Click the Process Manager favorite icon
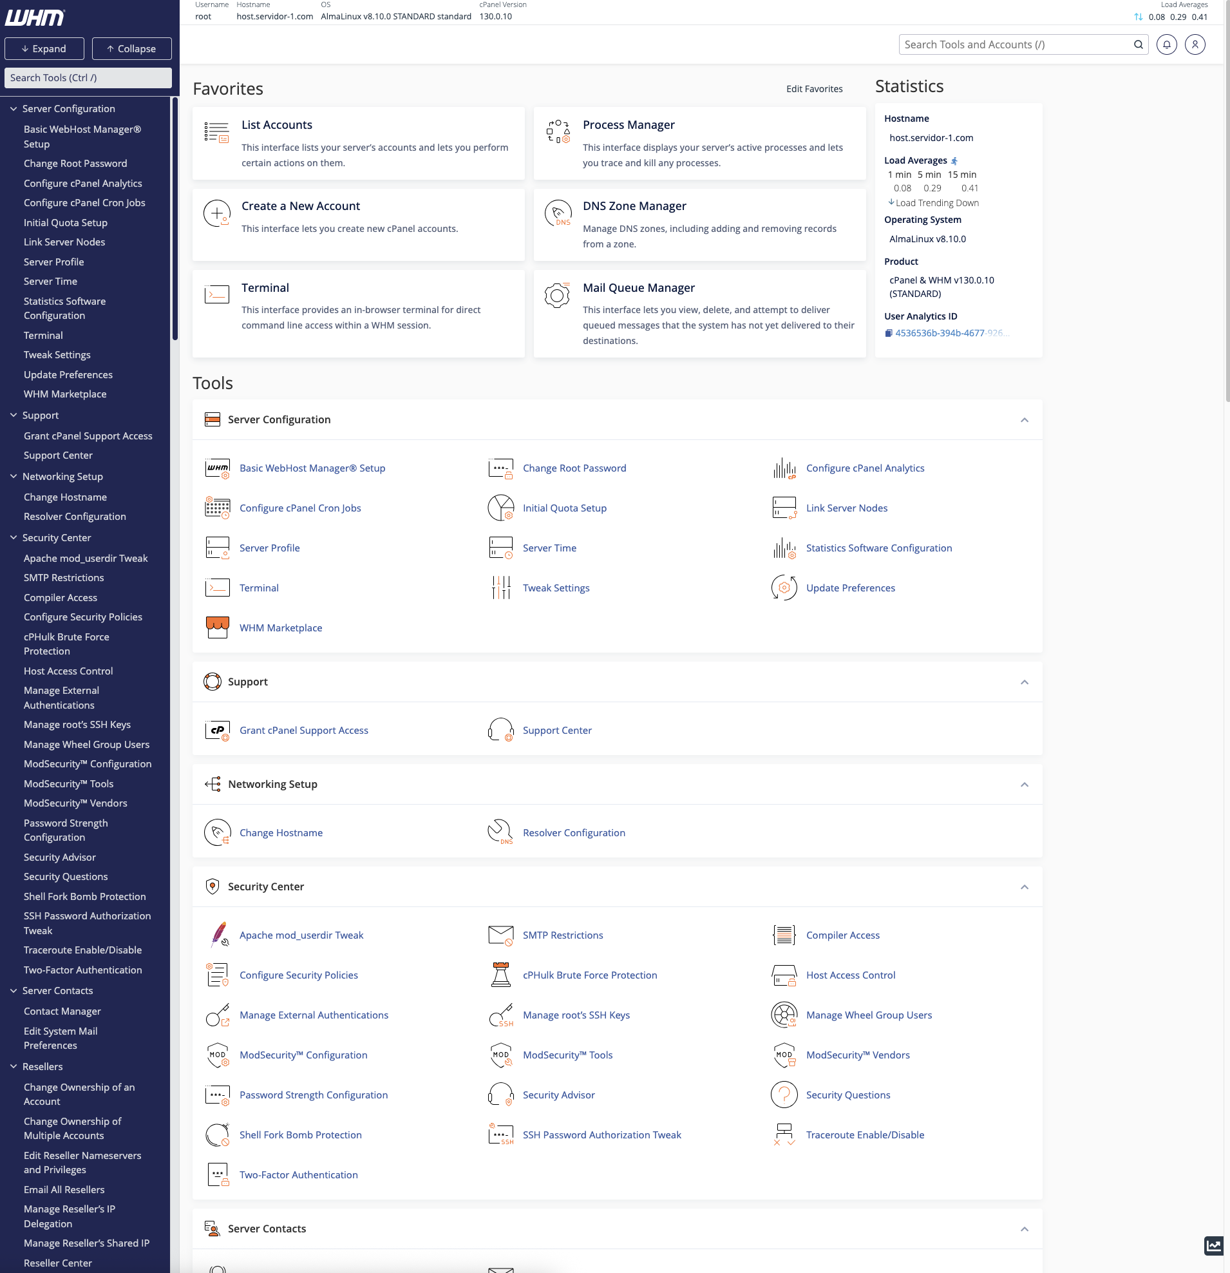The image size is (1230, 1273). coord(558,132)
